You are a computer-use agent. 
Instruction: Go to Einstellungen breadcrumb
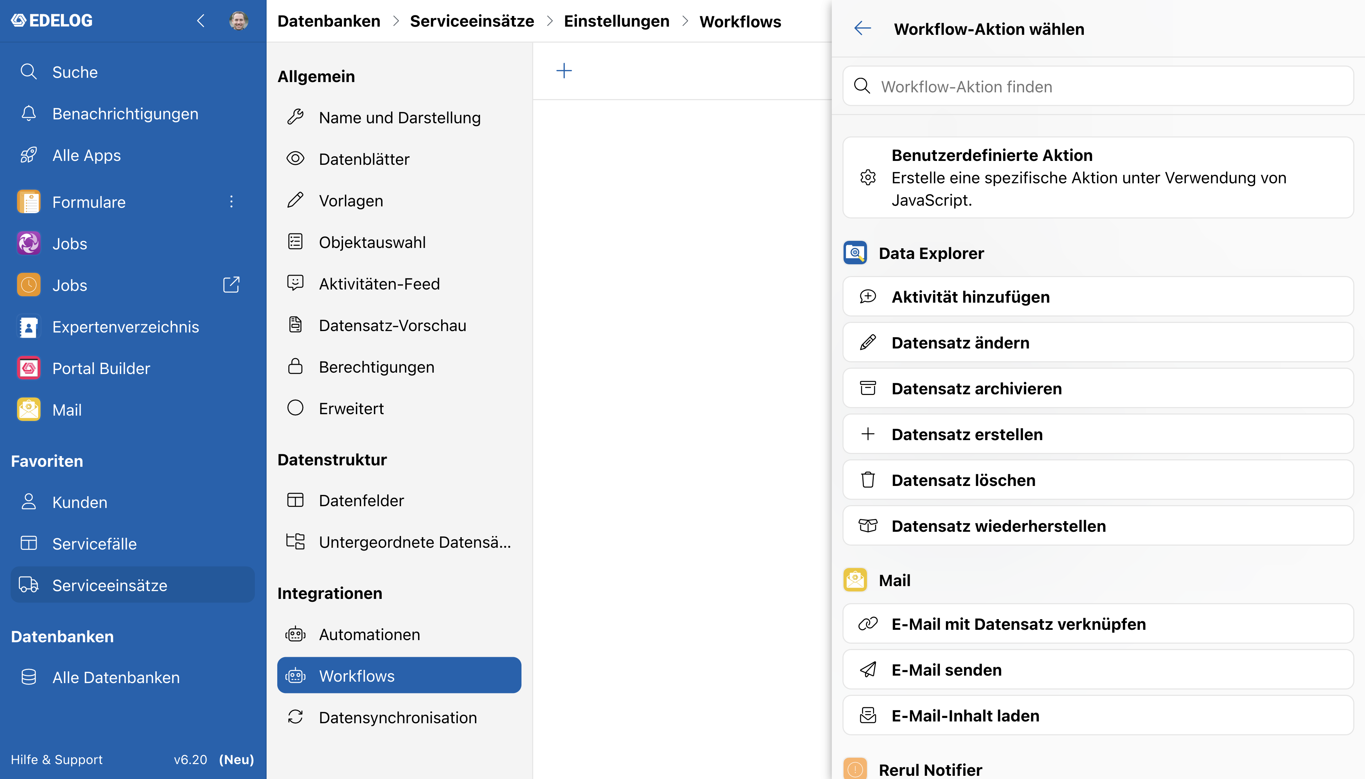(617, 21)
